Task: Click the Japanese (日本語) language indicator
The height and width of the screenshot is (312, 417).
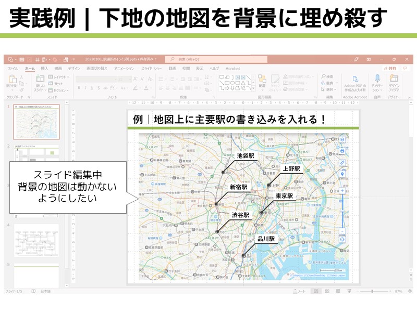Action: tap(45, 291)
